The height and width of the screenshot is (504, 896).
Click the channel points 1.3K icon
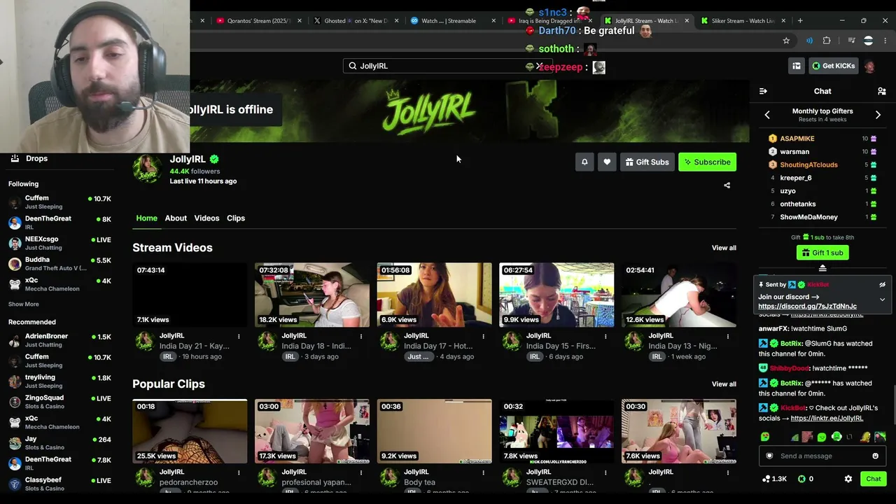(766, 479)
